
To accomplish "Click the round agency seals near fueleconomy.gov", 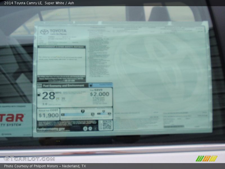I will [x=87, y=128].
